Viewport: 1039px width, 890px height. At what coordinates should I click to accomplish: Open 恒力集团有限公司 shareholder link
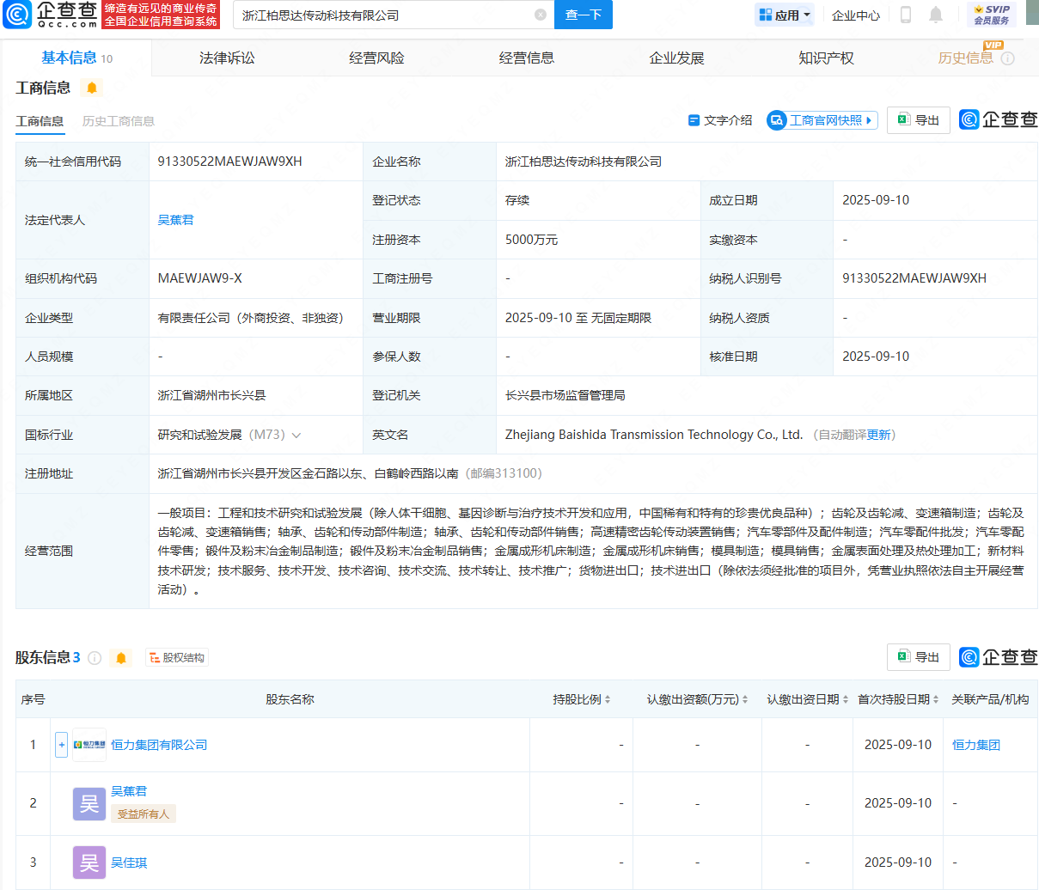click(x=159, y=745)
